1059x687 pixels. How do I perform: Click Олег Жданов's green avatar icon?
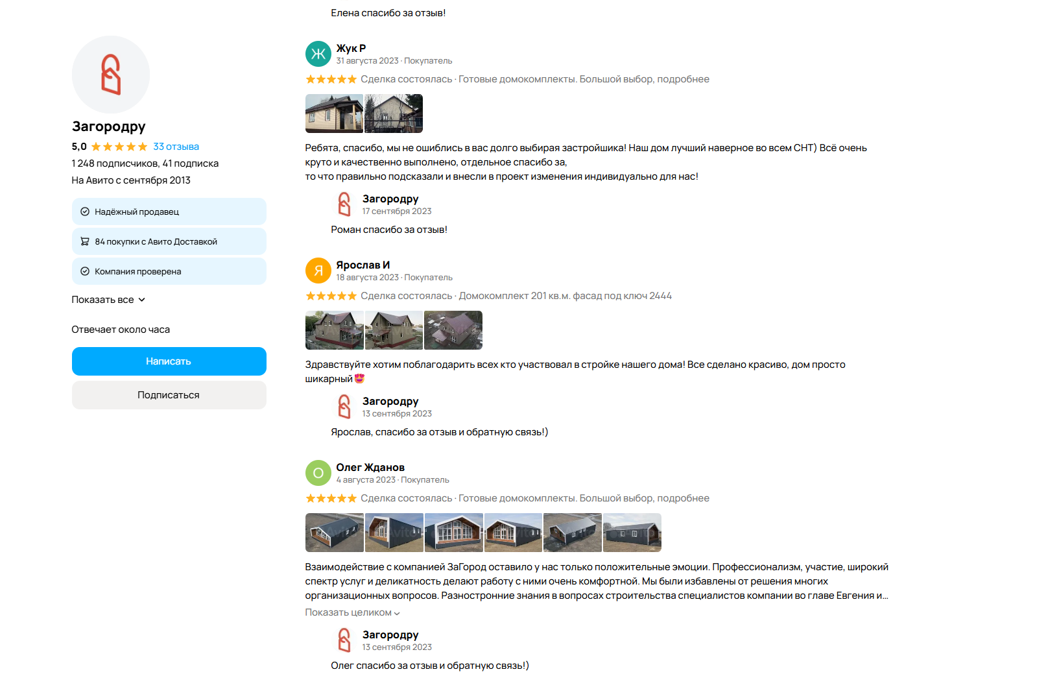tap(318, 473)
